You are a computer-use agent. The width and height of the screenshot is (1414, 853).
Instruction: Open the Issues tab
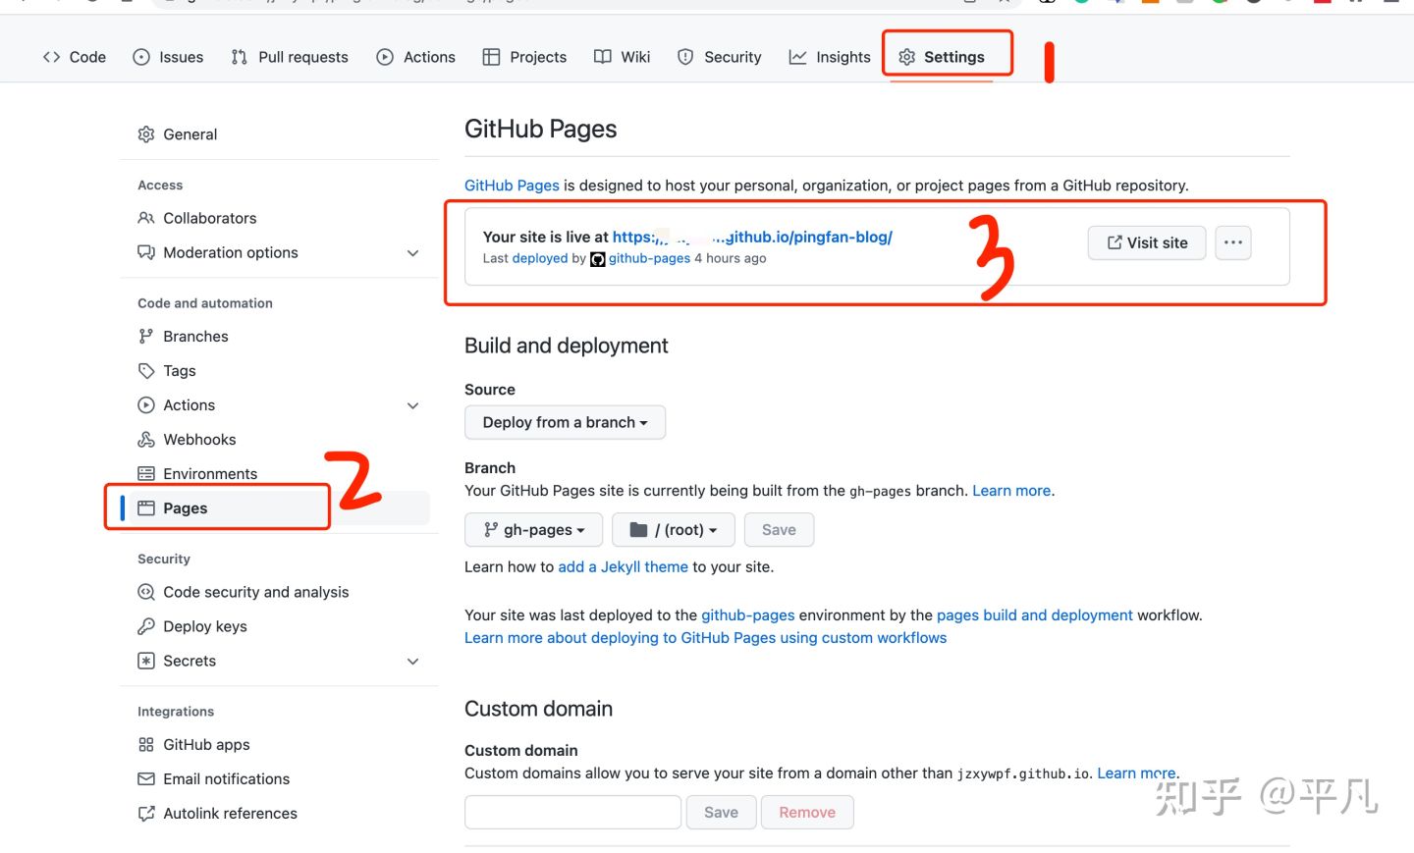(x=168, y=57)
